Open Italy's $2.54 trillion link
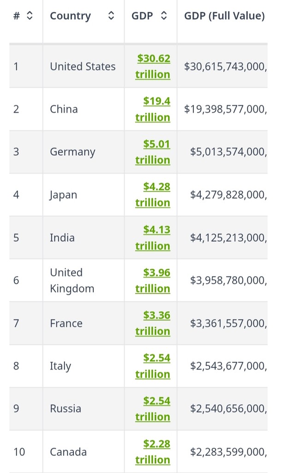Viewport: 281px width, 473px height. (x=153, y=366)
